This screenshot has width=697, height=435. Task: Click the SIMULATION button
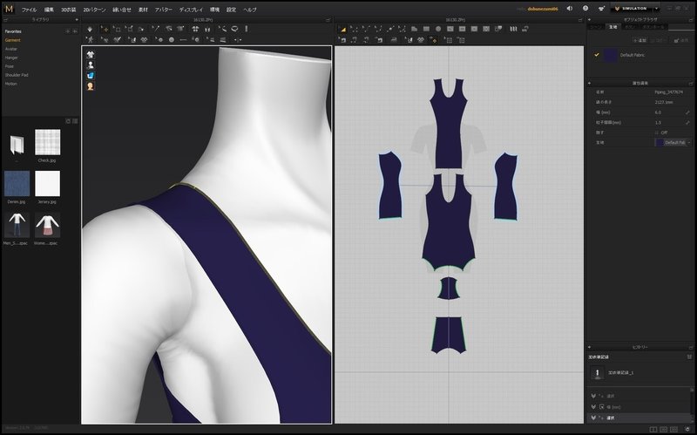632,9
